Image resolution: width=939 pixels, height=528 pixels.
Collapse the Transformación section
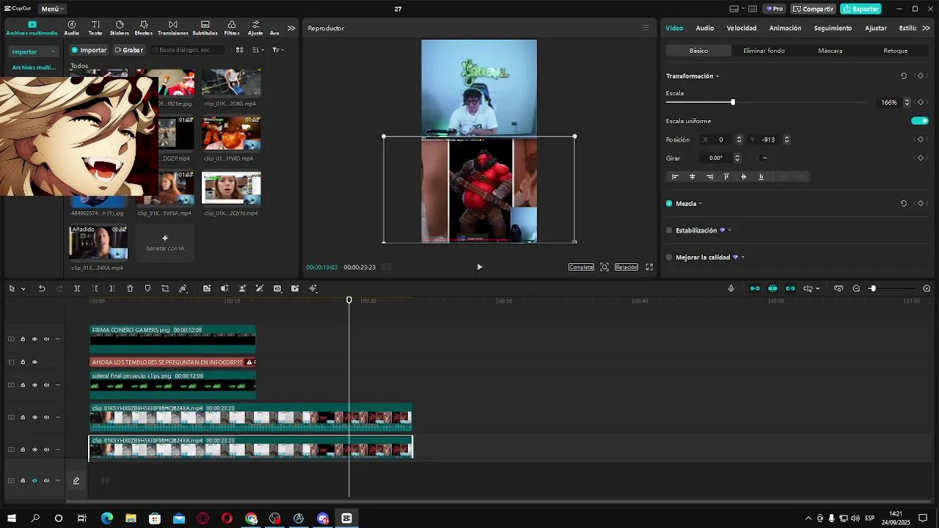[717, 76]
